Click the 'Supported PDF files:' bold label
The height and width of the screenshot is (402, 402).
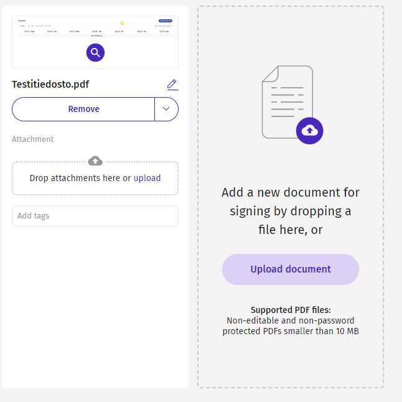click(x=291, y=310)
